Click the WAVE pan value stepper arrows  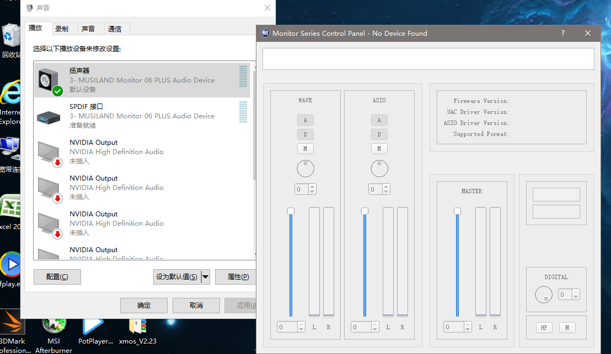click(312, 189)
